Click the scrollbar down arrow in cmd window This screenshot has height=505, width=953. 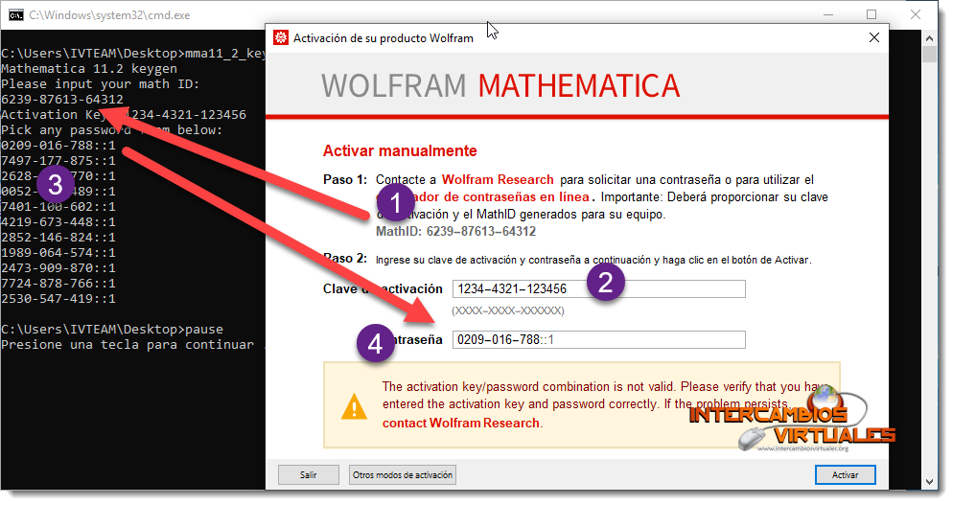click(x=929, y=482)
